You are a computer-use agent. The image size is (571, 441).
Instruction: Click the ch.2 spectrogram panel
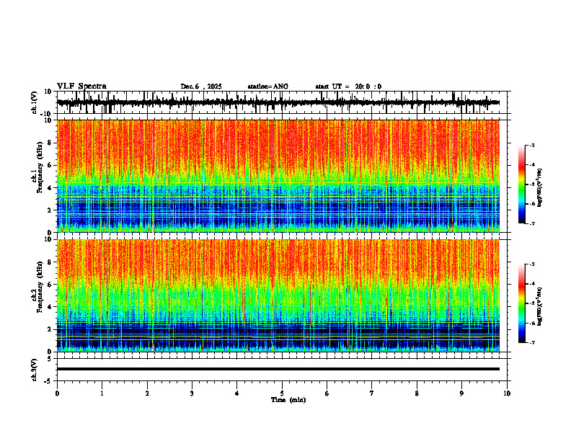pos(278,295)
